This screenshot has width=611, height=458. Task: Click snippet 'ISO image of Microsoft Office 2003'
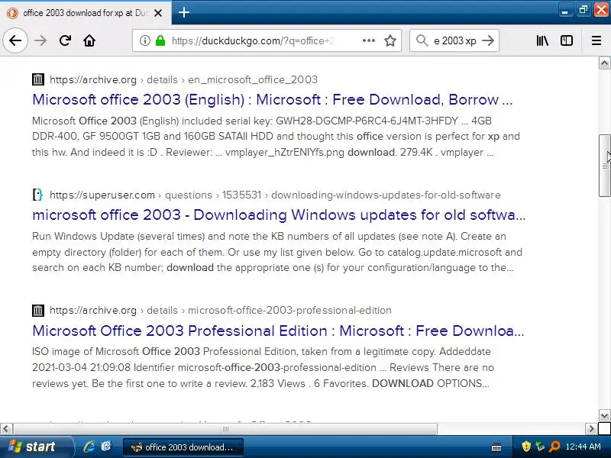click(x=263, y=367)
